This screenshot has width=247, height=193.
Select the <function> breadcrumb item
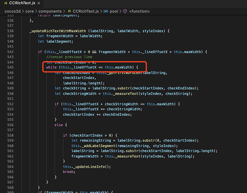point(139,11)
